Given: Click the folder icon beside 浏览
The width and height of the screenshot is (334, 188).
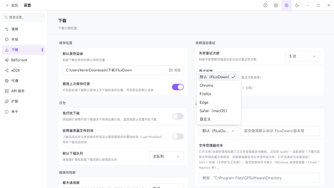Looking at the screenshot, I should click(x=171, y=70).
